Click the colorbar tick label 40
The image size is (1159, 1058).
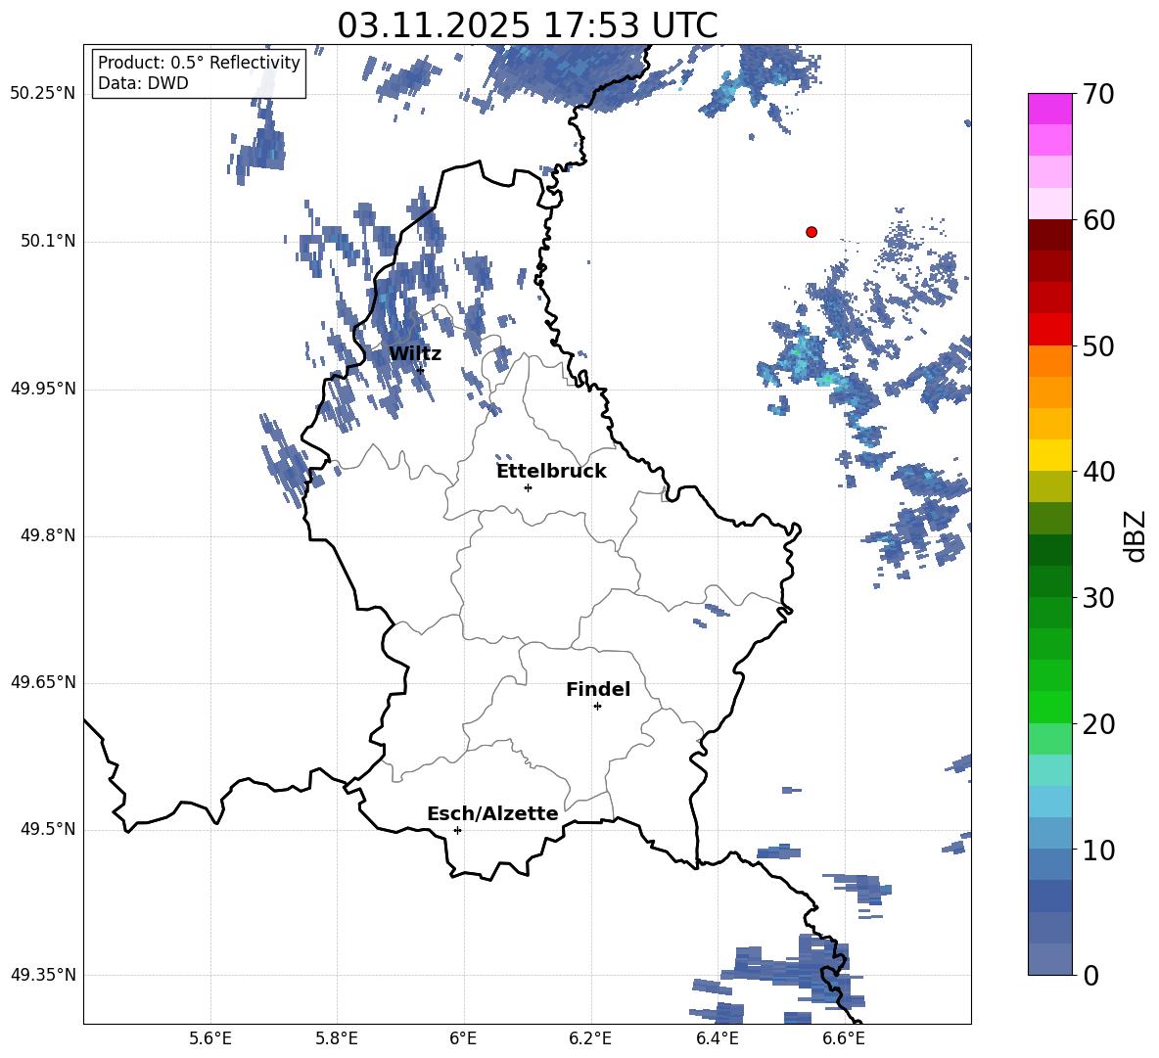(1098, 472)
